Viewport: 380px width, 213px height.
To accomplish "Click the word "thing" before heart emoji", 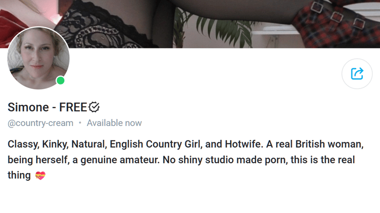I will tap(19, 175).
